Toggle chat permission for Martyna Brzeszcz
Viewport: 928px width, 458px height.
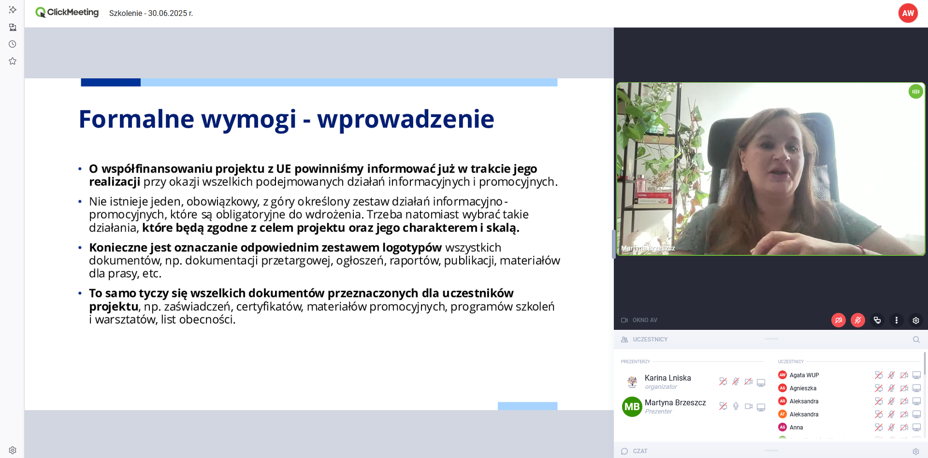723,406
